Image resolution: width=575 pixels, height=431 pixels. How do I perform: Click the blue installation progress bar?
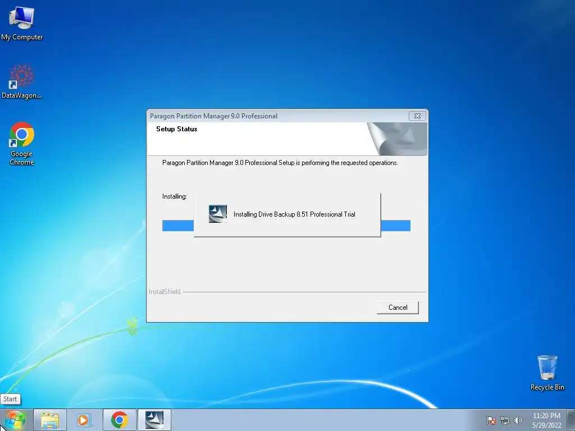tap(286, 226)
